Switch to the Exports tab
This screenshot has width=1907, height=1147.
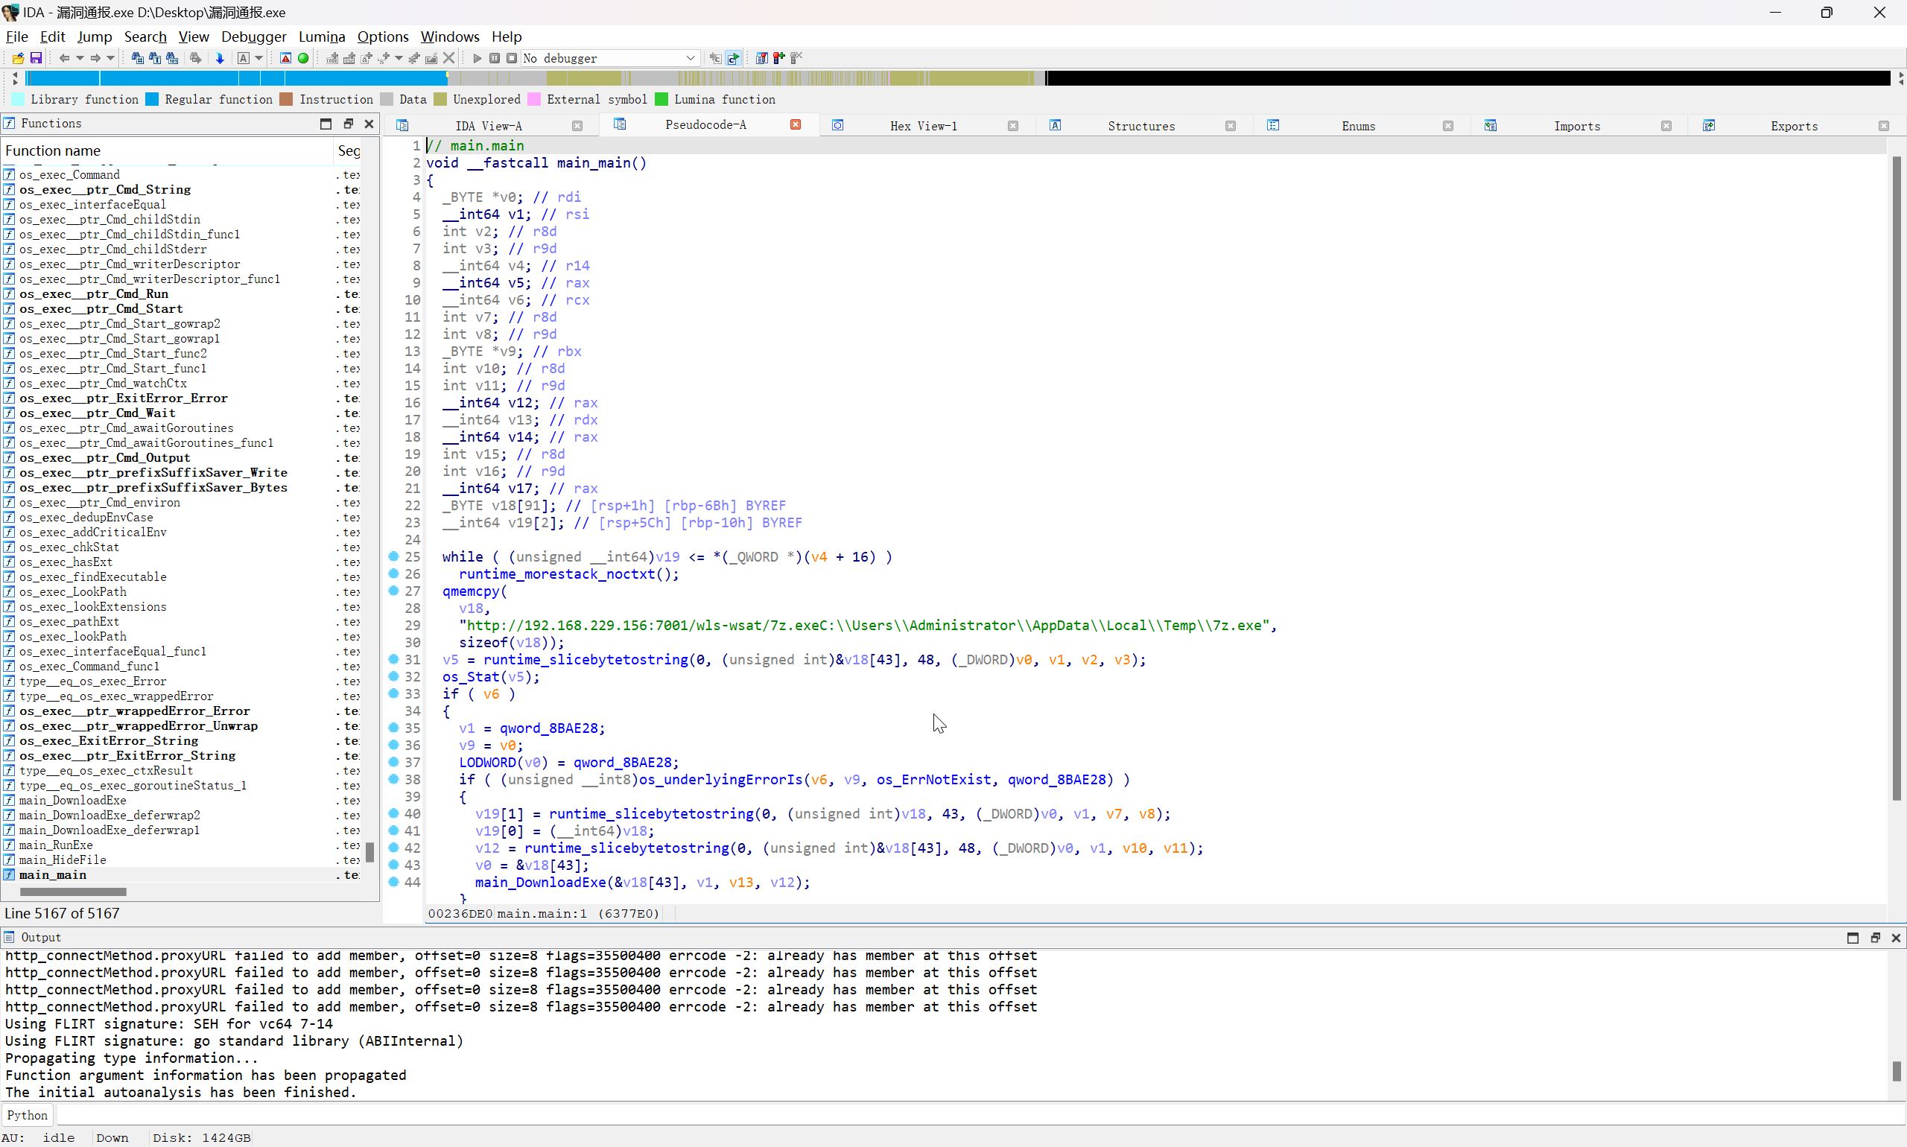tap(1794, 126)
